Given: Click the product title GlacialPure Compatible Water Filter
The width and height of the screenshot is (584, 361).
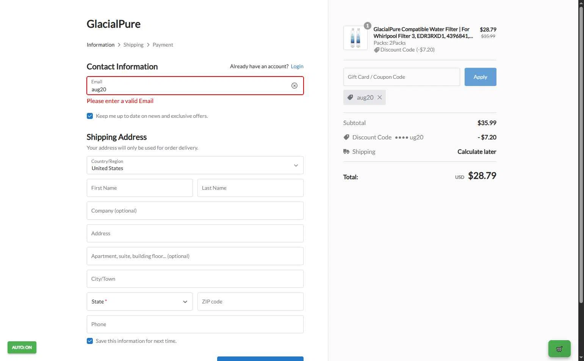Looking at the screenshot, I should tap(423, 33).
